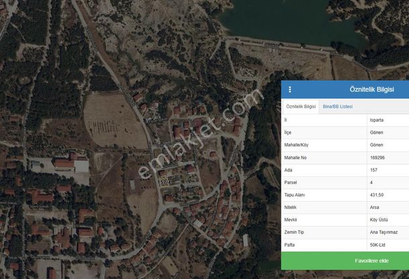
Task: Select the Zemin Tip value Ana Taşınmaz
Action: 383,233
